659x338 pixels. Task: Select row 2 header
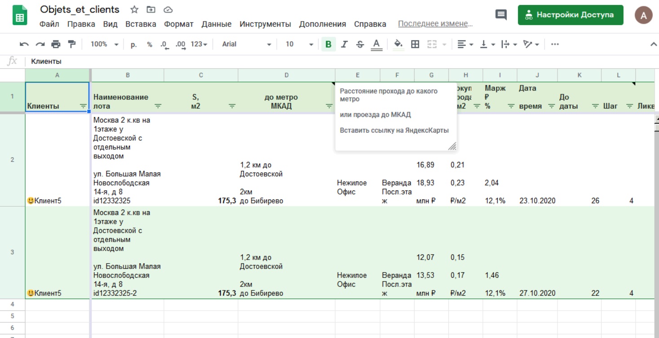click(x=12, y=160)
